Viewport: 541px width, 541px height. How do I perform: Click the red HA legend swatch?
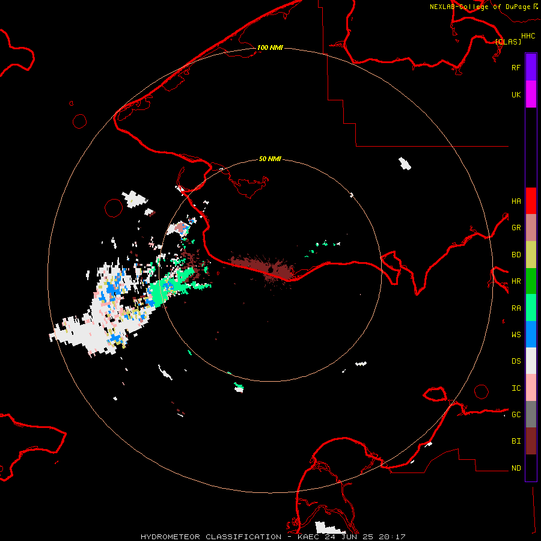coord(531,201)
